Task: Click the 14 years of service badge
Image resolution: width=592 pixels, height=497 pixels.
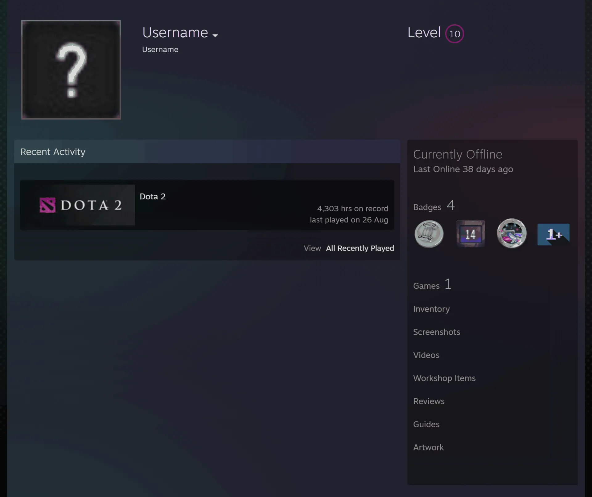Action: click(x=471, y=234)
